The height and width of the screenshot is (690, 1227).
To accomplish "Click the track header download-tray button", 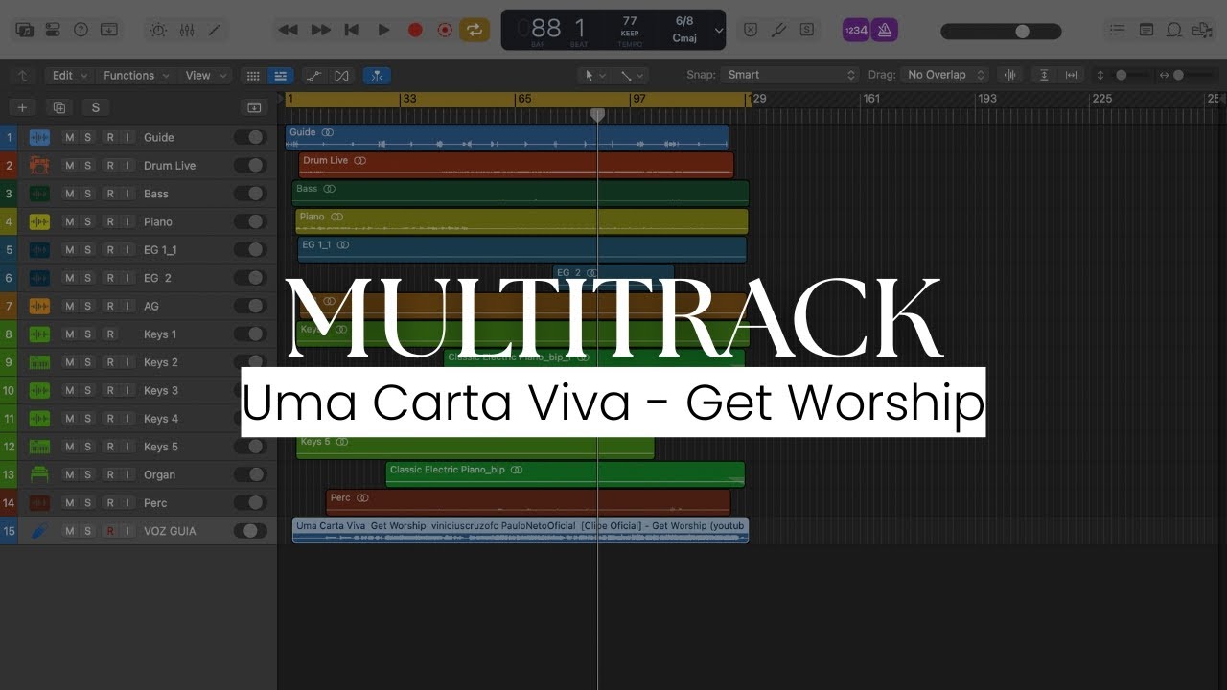I will tap(254, 107).
